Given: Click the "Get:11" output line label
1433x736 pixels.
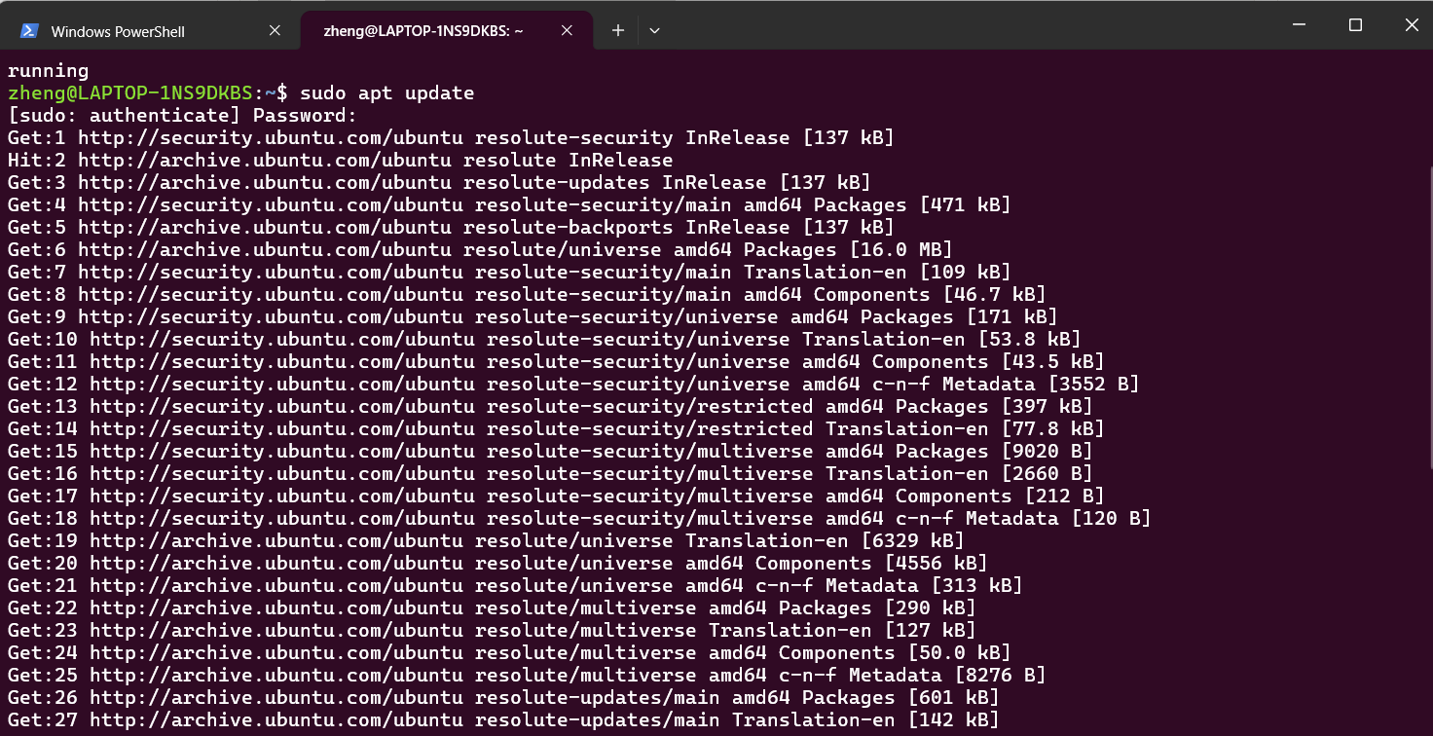Looking at the screenshot, I should (43, 362).
